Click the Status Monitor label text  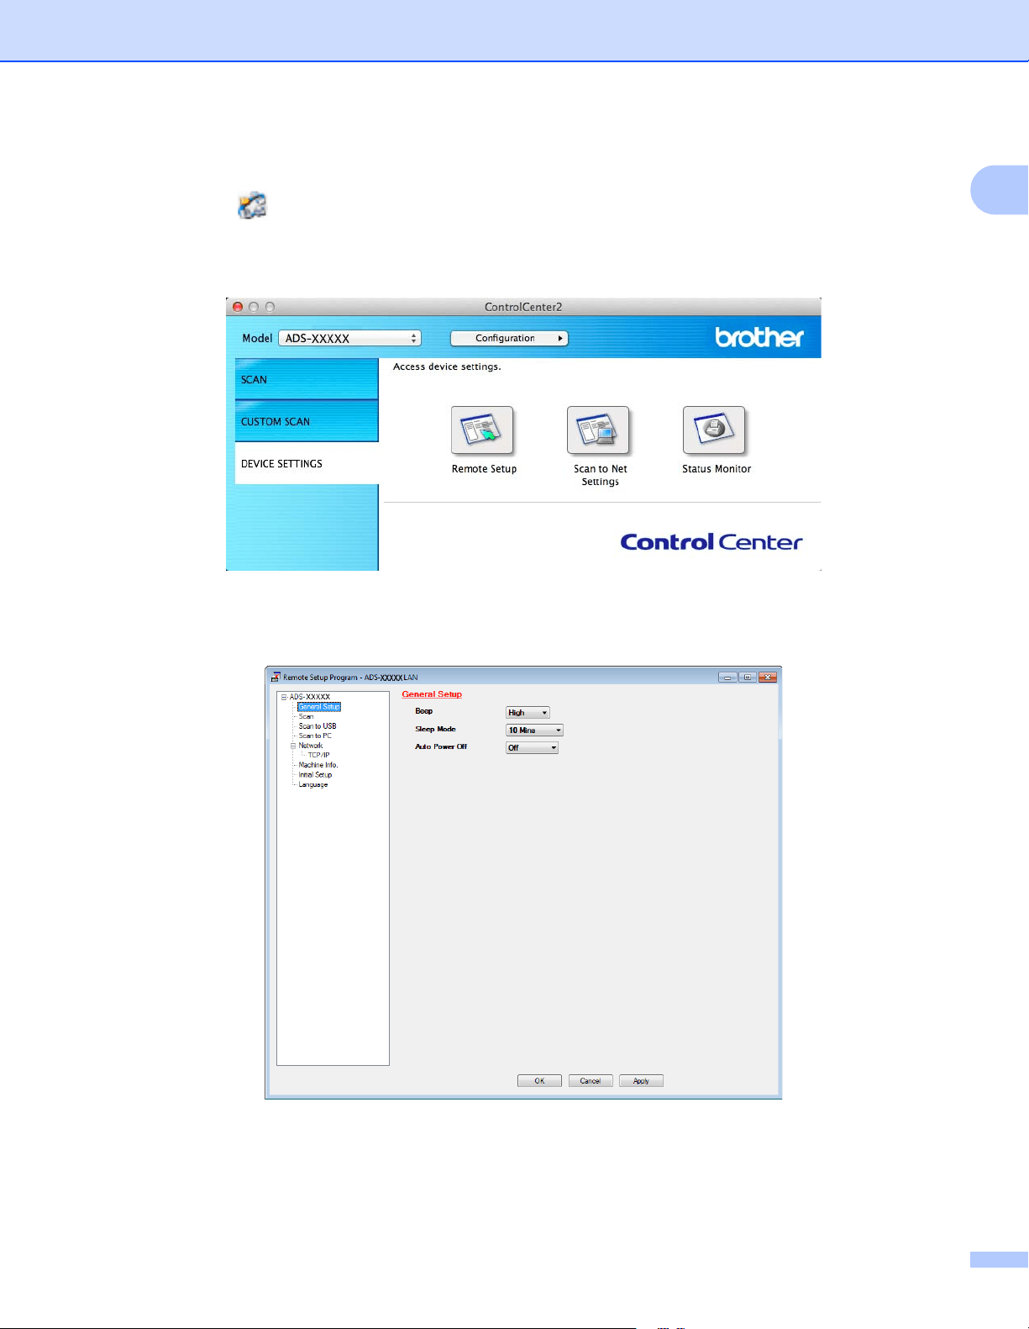tap(717, 469)
